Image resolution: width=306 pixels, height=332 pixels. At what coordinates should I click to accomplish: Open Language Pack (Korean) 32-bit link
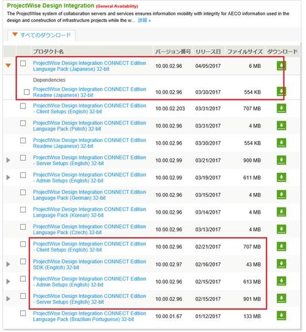point(90,212)
